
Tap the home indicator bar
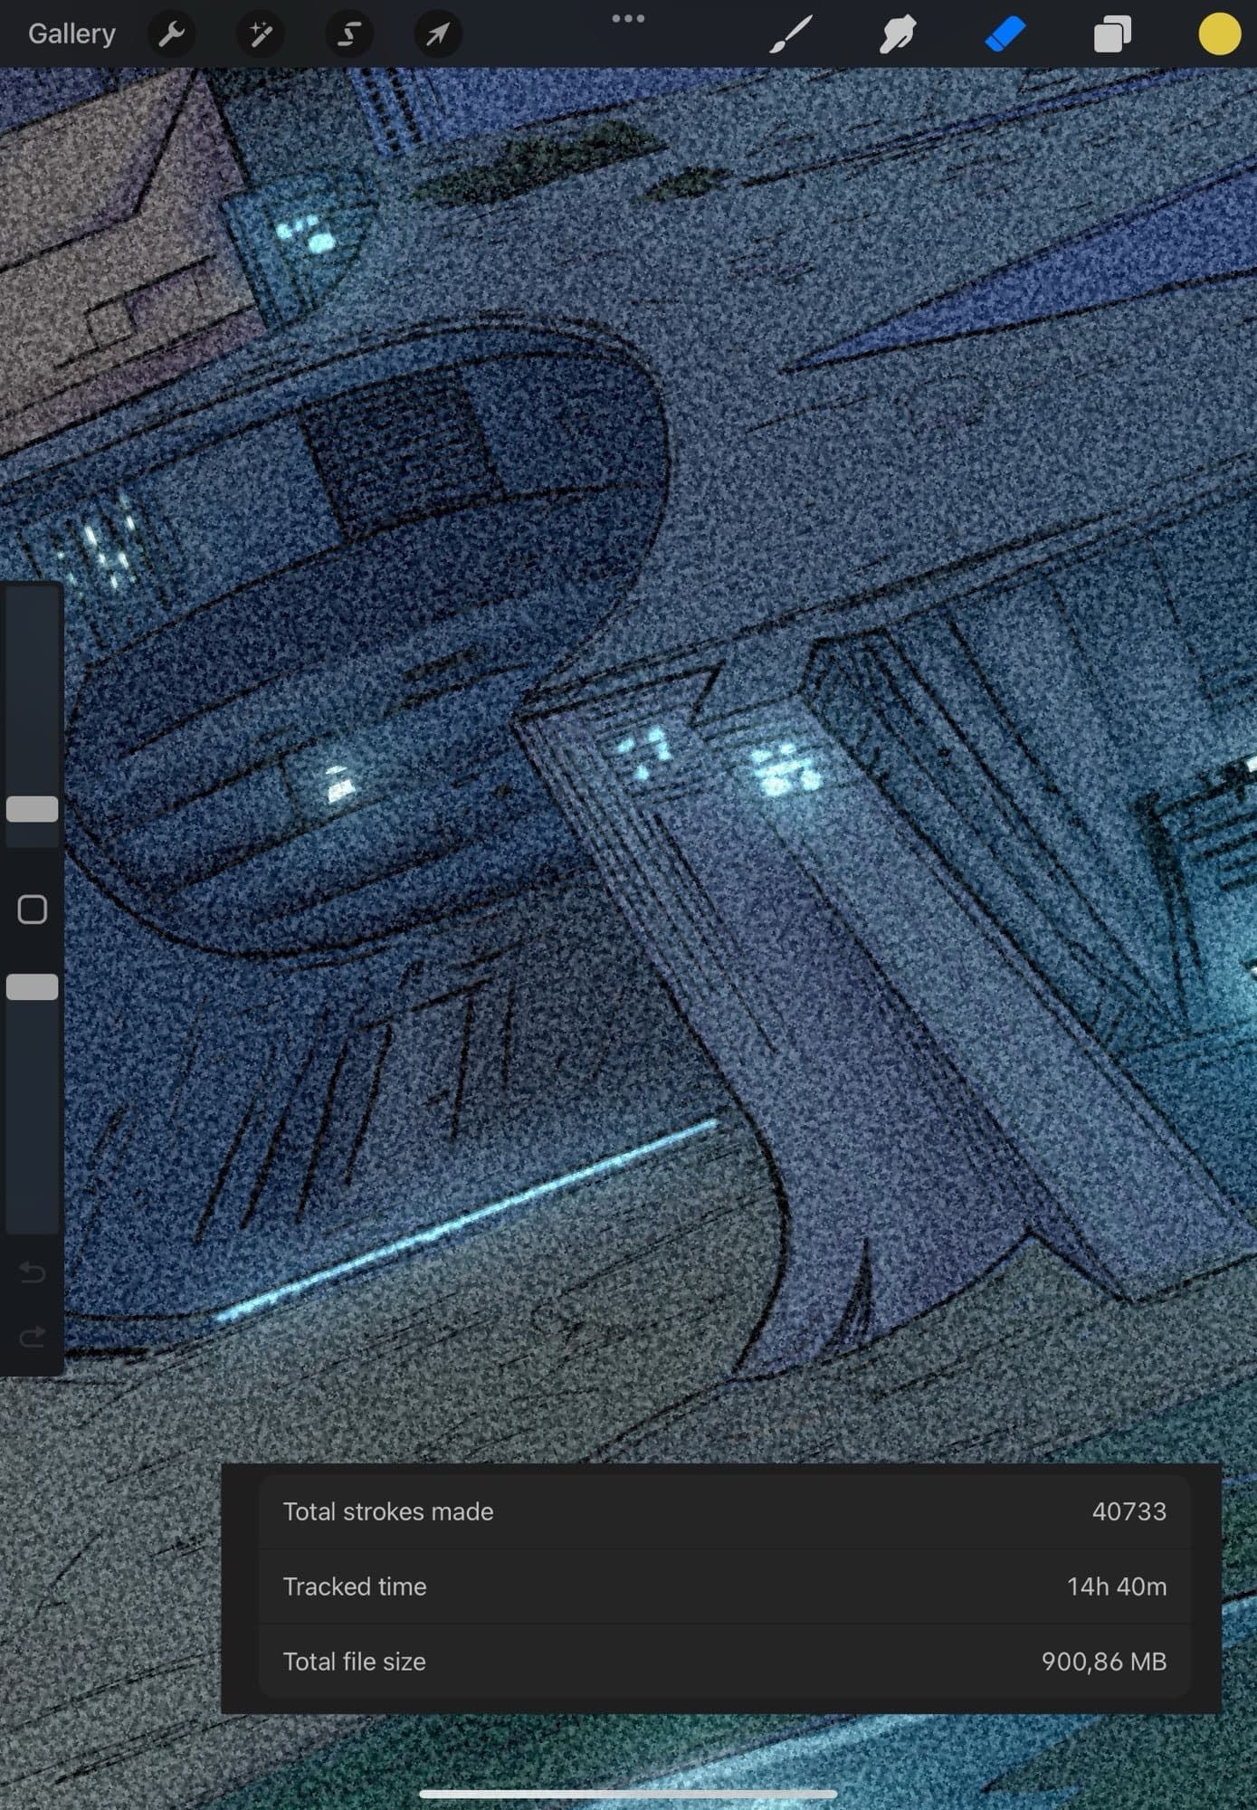pos(628,1794)
